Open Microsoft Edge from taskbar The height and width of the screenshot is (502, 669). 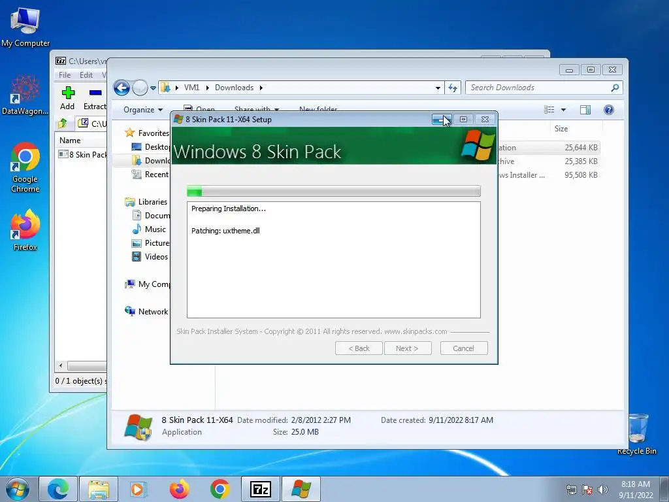[x=58, y=489]
